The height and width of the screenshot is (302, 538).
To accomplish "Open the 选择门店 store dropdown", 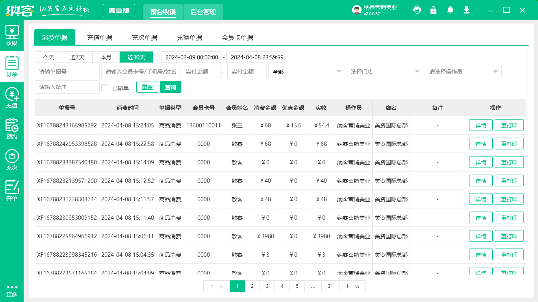I will point(385,72).
